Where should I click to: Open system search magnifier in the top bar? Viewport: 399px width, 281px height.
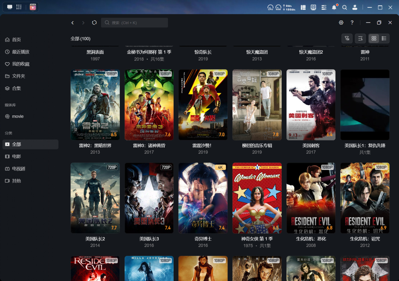click(x=344, y=7)
